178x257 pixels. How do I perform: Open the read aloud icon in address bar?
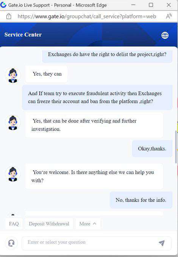169,16
